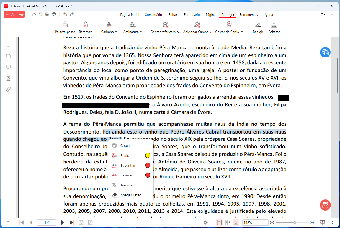Select the Redigir redaction tool
The image size is (340, 228).
258,25
